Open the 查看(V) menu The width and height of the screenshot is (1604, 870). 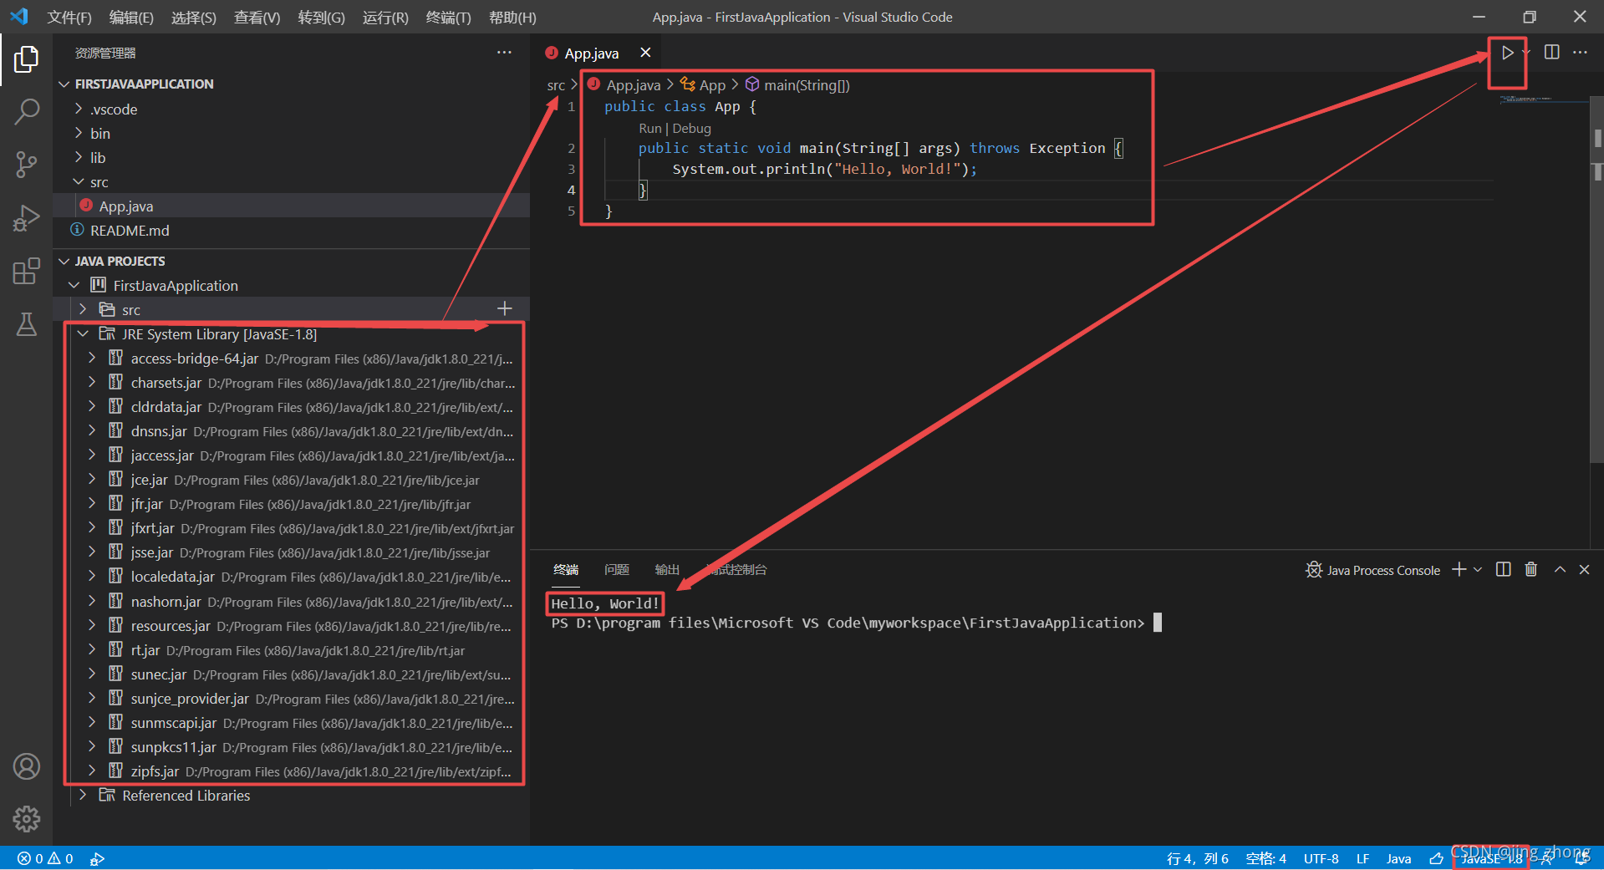click(257, 17)
